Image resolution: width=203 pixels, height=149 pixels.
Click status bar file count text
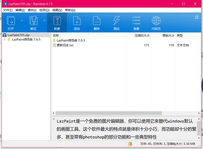pyautogui.click(x=168, y=144)
